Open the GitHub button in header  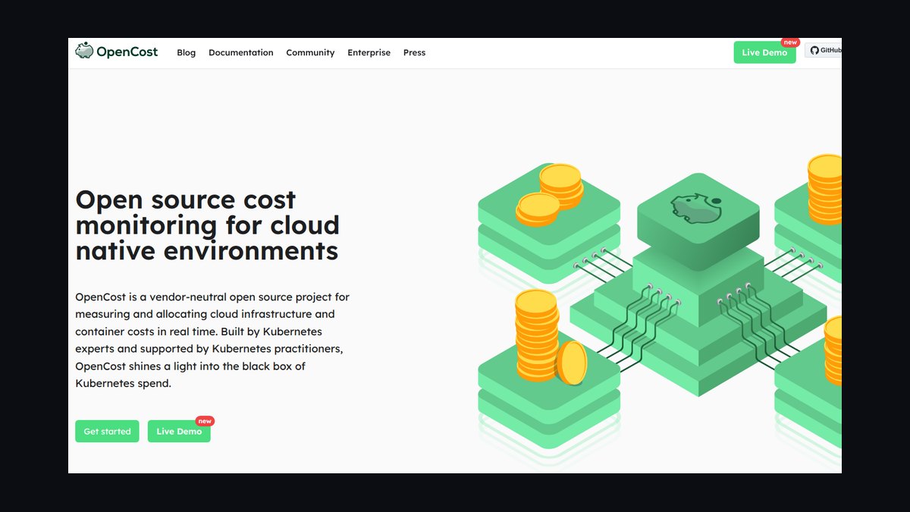coord(824,50)
